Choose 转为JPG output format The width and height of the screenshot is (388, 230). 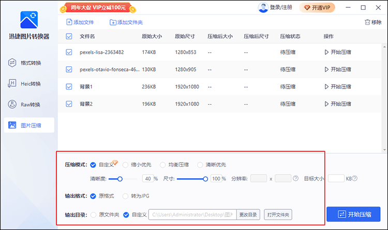pyautogui.click(x=125, y=196)
